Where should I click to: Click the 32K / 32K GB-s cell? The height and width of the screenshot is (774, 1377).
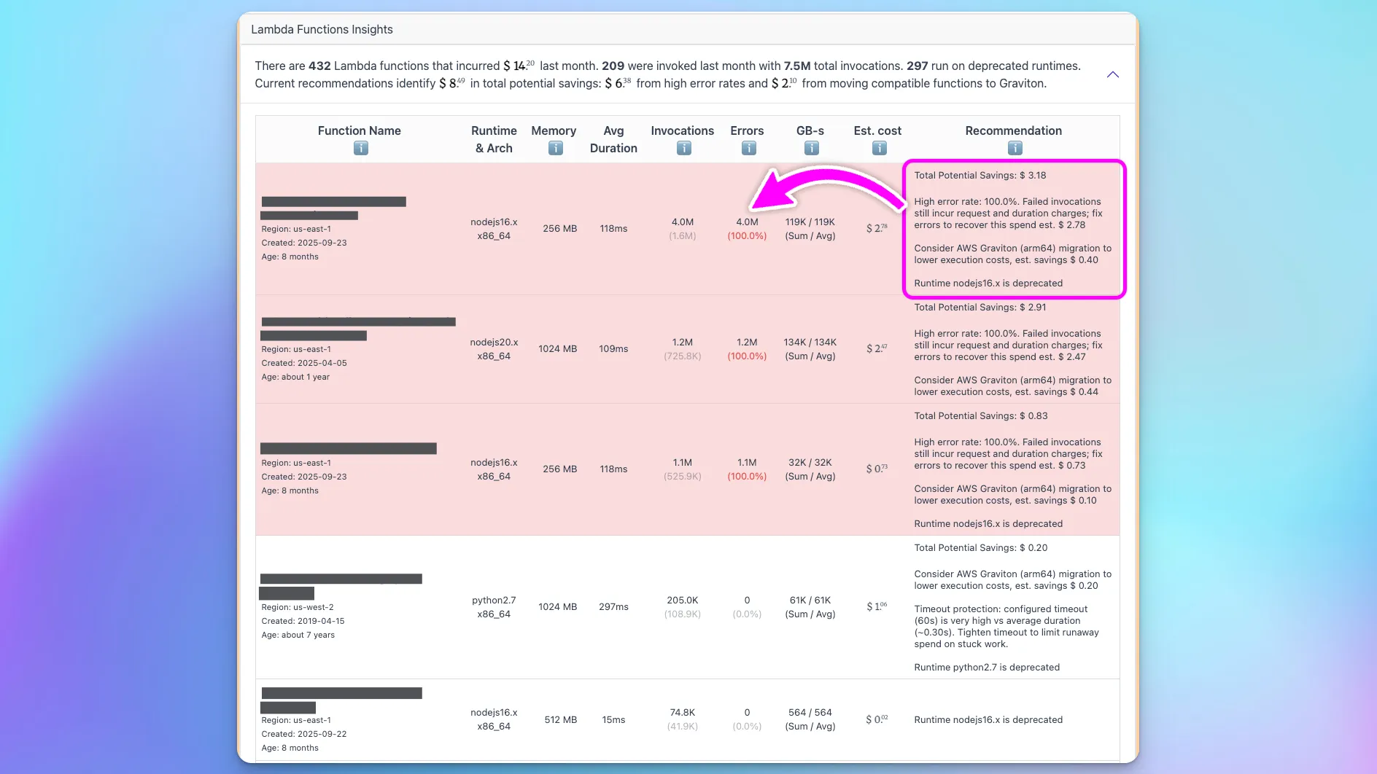(810, 469)
